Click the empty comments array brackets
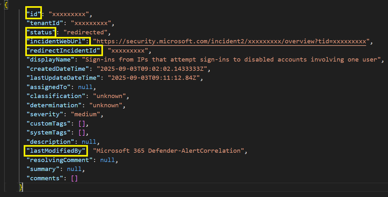Screen dimensions: 388x197 (x=74, y=178)
